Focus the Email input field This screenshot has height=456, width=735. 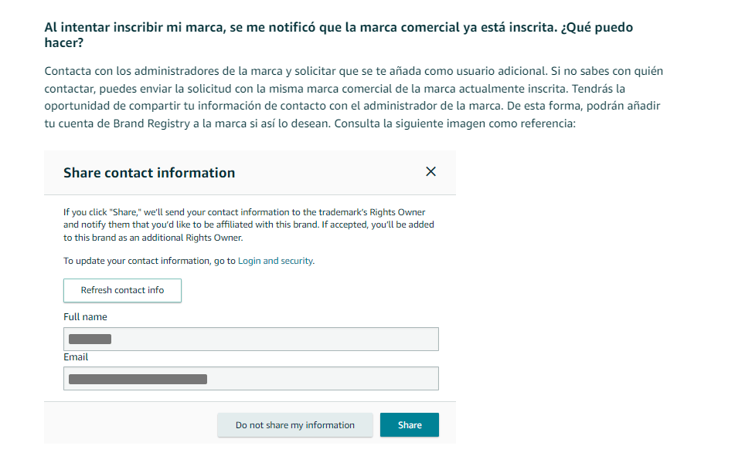point(251,378)
